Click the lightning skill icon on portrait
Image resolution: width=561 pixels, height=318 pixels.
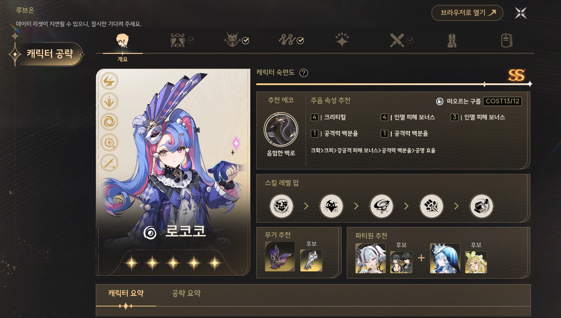click(x=109, y=81)
